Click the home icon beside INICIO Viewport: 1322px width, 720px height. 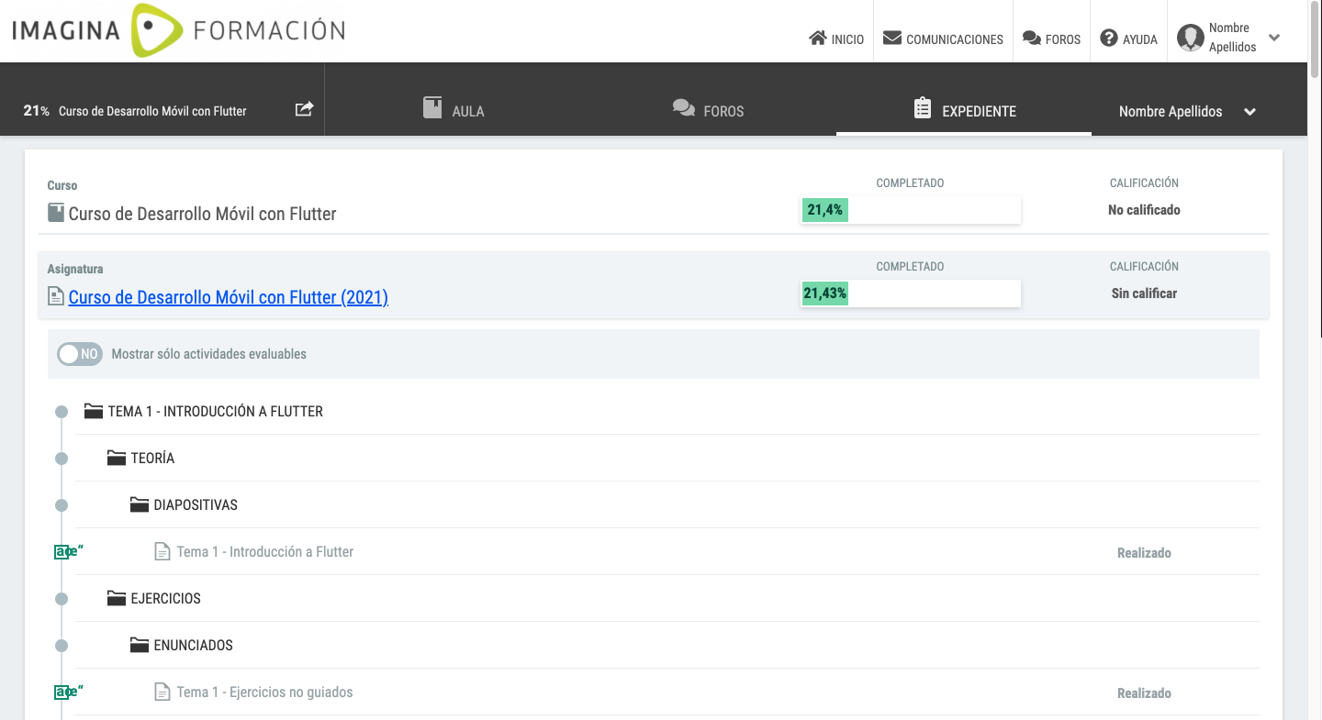pyautogui.click(x=817, y=39)
